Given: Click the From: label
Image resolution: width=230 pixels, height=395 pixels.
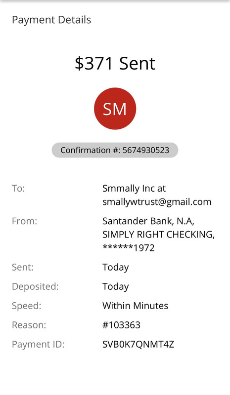Looking at the screenshot, I should click(x=25, y=221).
